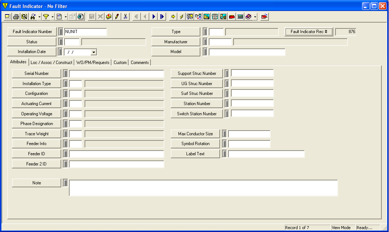
Task: Go to next record blue arrow
Action: (154, 17)
